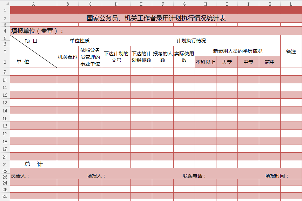This screenshot has width=302, height=201.
Task: Click the 机关单位 cell
Action: (67, 57)
